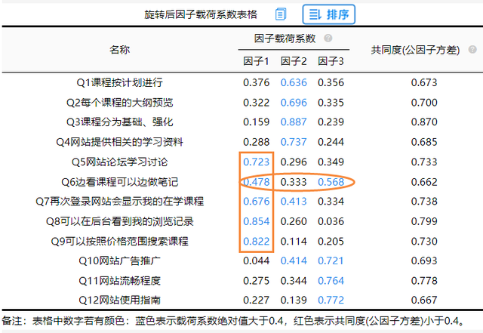Screen dimensions: 483x333
Task: Select row Q8可以在后台看到我的浏览记录
Action: tap(242, 221)
